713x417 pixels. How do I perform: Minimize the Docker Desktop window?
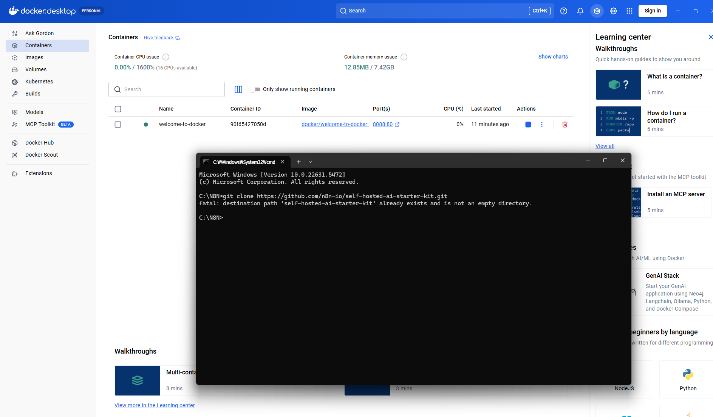[678, 11]
